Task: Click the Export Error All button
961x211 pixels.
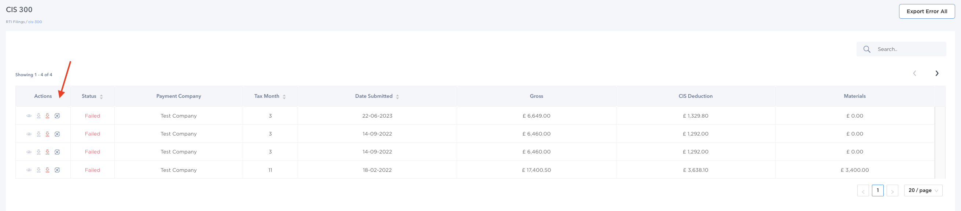Action: (926, 11)
